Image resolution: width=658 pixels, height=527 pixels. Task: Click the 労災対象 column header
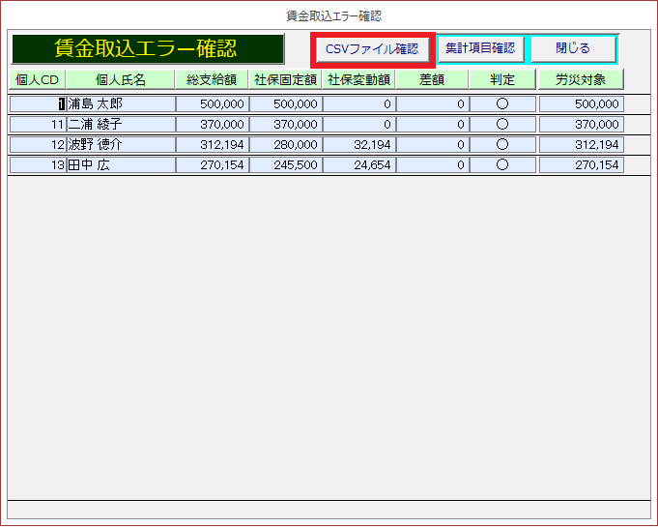tap(581, 79)
